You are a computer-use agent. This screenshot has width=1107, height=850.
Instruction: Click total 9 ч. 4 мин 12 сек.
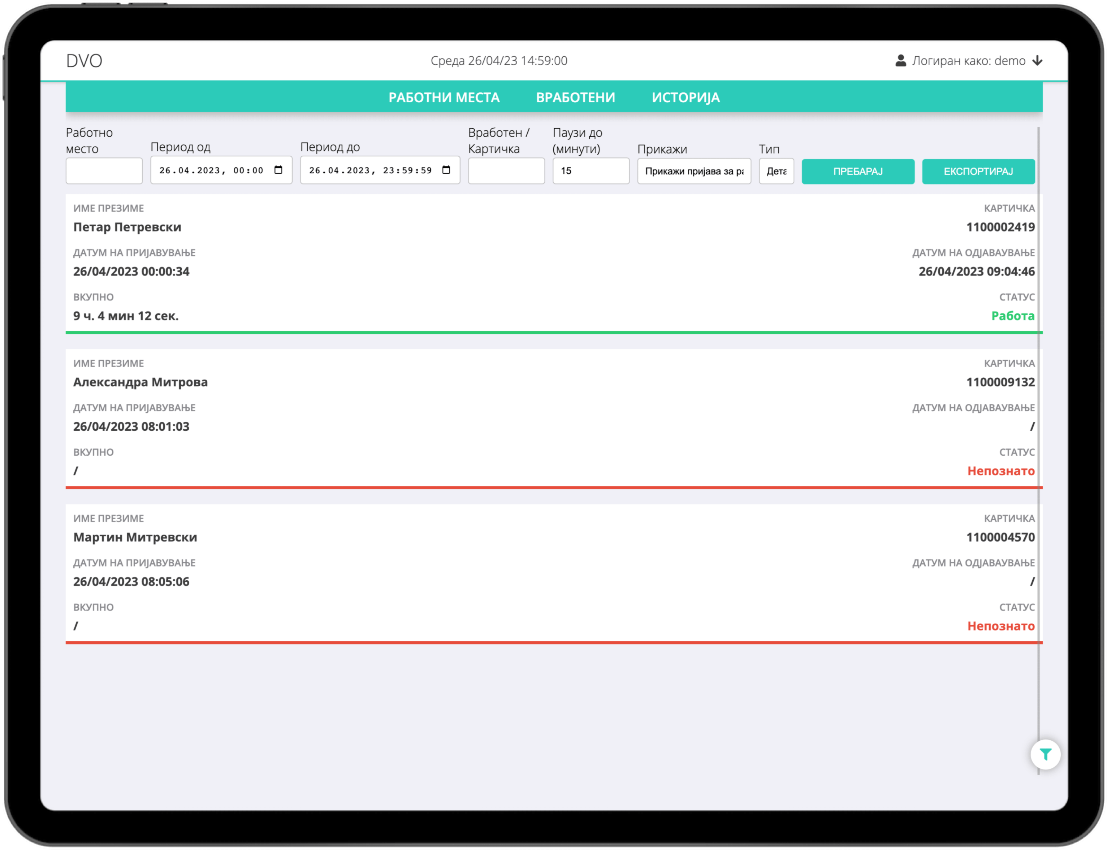(x=126, y=316)
